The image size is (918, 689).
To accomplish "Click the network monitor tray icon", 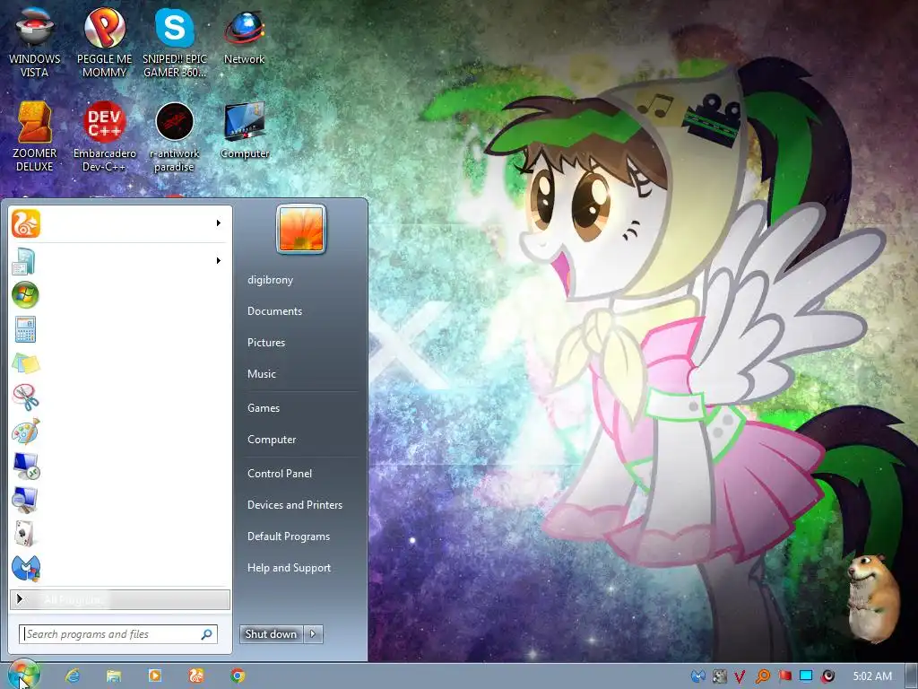I will click(806, 676).
